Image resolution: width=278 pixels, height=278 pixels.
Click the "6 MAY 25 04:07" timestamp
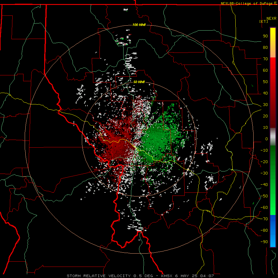tap(195, 276)
